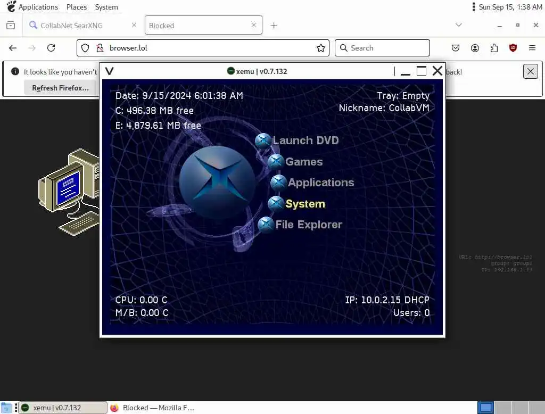The image size is (545, 414).
Task: Click the Users: 0 text
Action: [x=411, y=313]
